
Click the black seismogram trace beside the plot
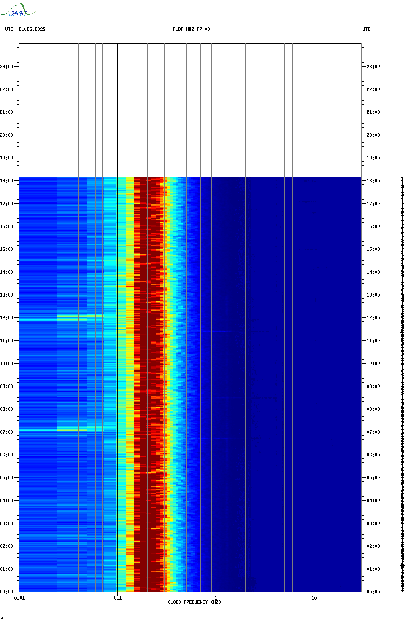[403, 384]
